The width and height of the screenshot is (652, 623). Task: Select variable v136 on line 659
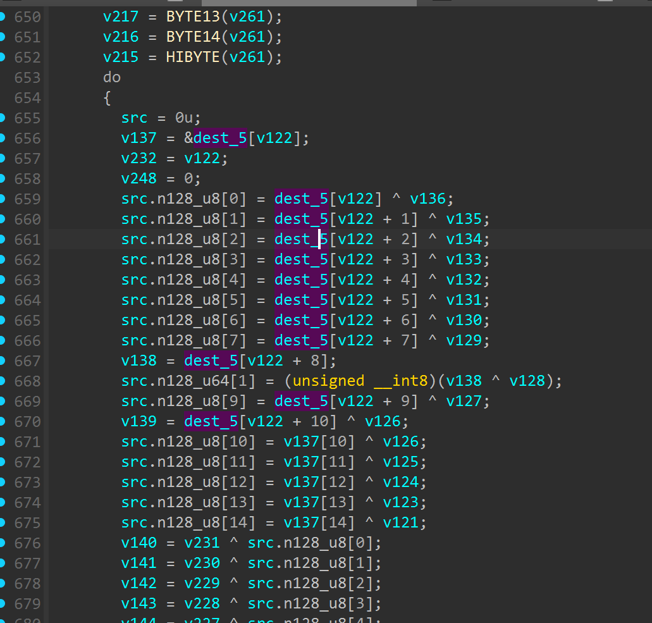[x=428, y=199]
